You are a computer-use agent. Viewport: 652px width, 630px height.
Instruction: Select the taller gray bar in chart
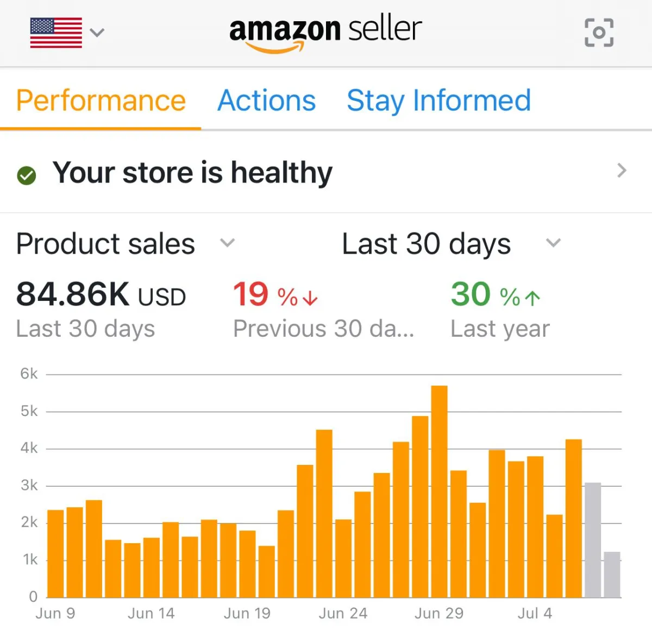click(593, 540)
